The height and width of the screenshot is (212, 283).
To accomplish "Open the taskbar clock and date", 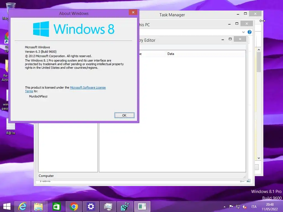I will pos(270,207).
